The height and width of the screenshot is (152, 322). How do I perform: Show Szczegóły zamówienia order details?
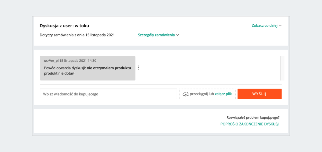click(156, 35)
